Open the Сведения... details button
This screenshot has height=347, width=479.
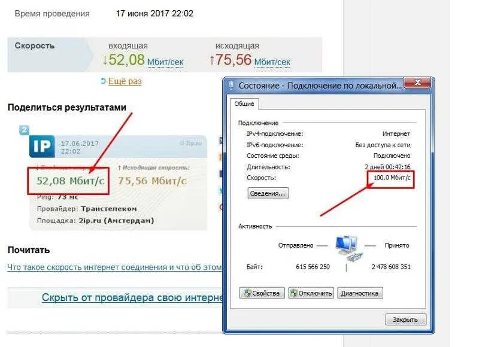point(268,193)
